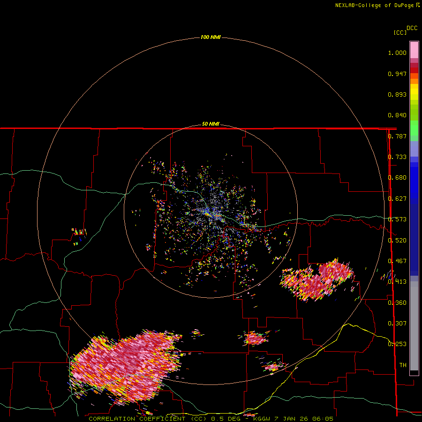This screenshot has height=422, width=422.
Task: Select the 0.413 scale value
Action: pyautogui.click(x=397, y=282)
